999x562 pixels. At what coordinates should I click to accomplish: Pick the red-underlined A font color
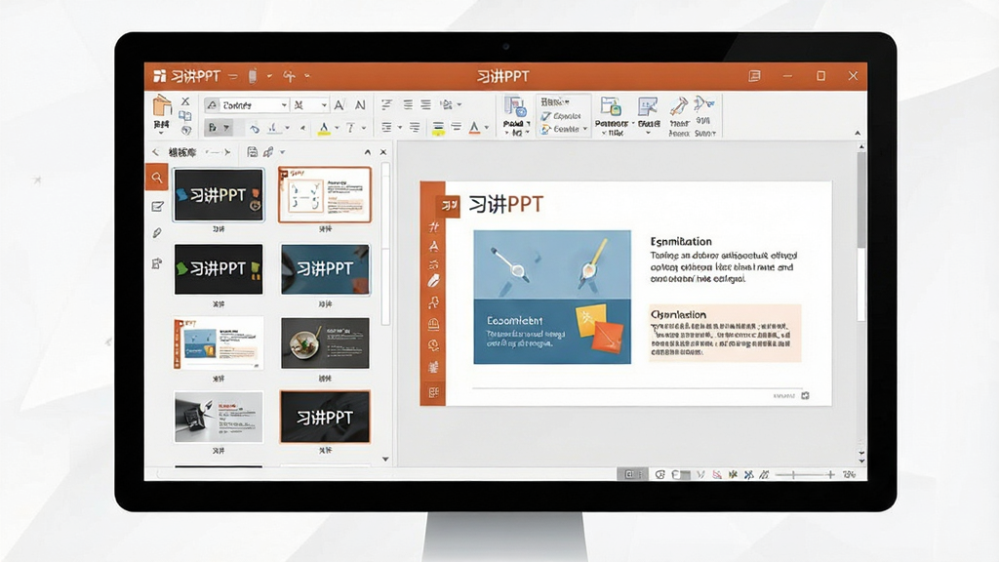(x=474, y=129)
